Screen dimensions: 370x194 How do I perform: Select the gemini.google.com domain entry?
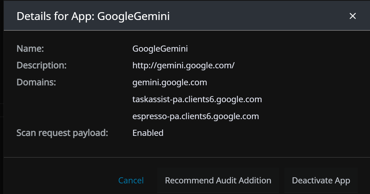pyautogui.click(x=170, y=82)
